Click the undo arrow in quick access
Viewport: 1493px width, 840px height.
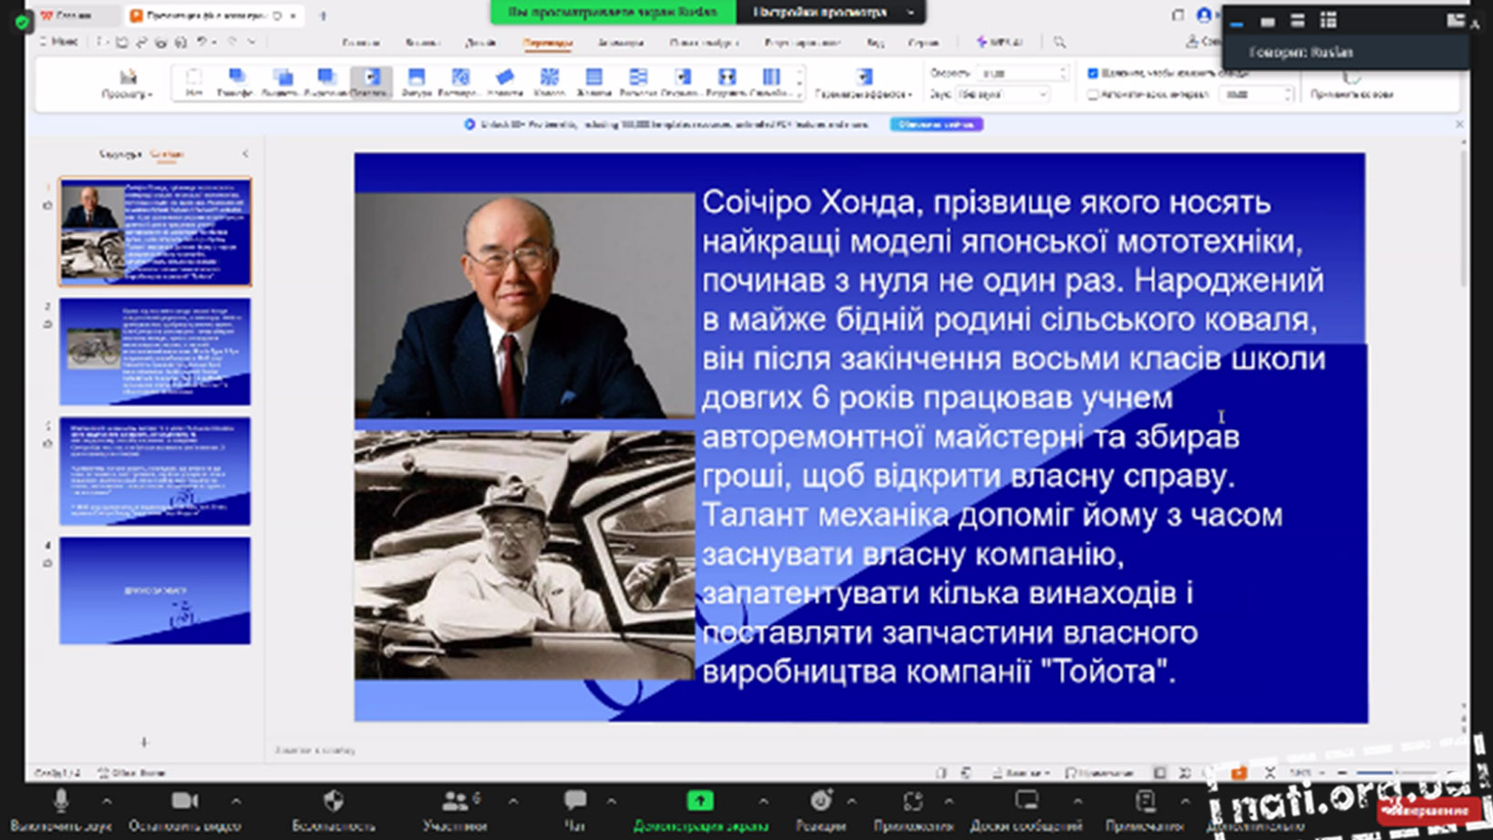click(x=202, y=42)
